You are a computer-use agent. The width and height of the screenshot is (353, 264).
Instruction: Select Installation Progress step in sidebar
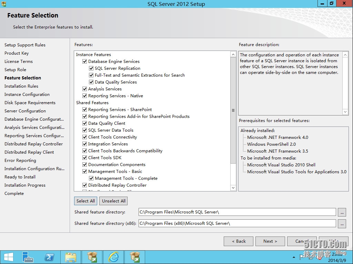coord(25,185)
